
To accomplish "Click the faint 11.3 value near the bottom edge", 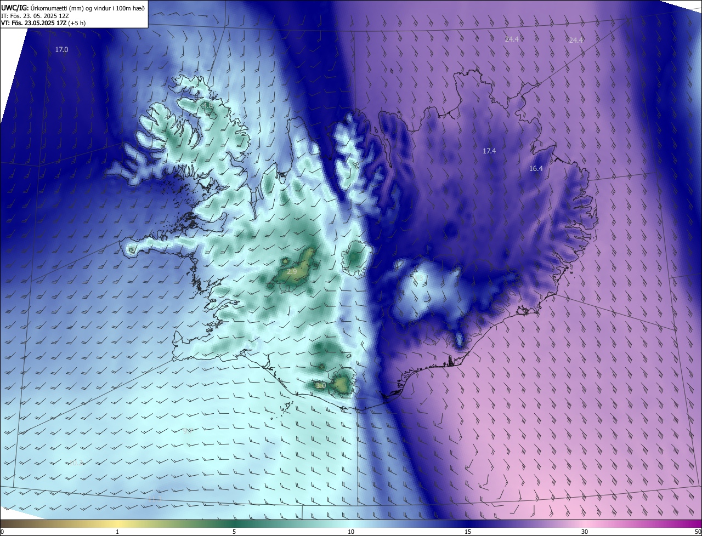I will click(x=155, y=499).
